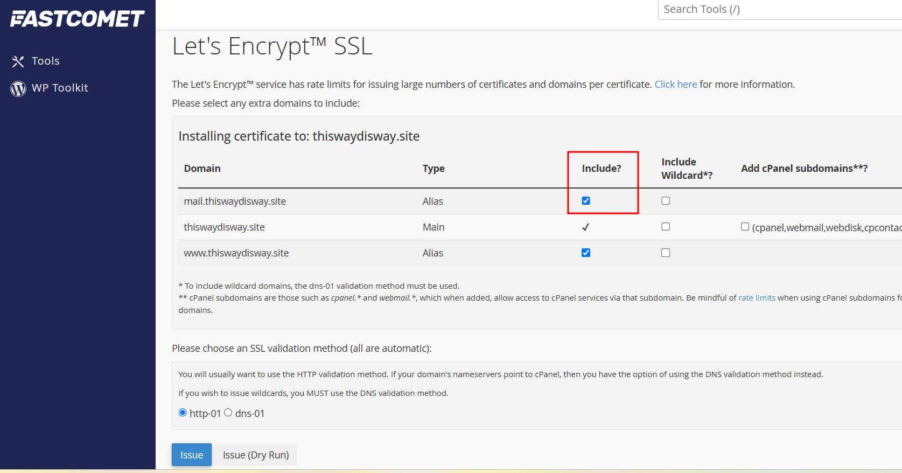Click the mail.thiswaydisway.site domain cell
This screenshot has width=902, height=473.
point(235,201)
